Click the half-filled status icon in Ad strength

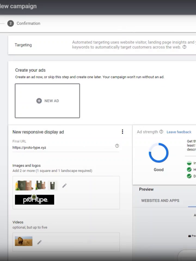(x=189, y=163)
